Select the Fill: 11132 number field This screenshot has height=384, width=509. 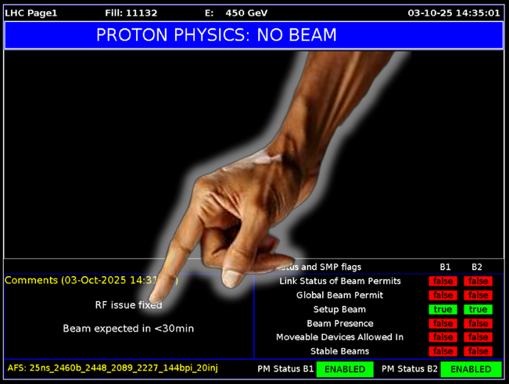(131, 13)
